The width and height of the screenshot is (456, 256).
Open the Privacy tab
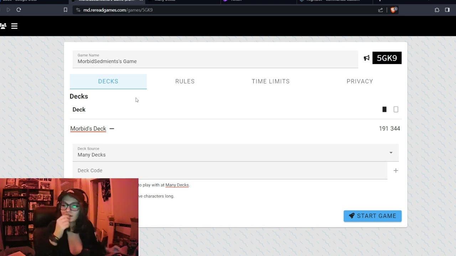tap(360, 81)
